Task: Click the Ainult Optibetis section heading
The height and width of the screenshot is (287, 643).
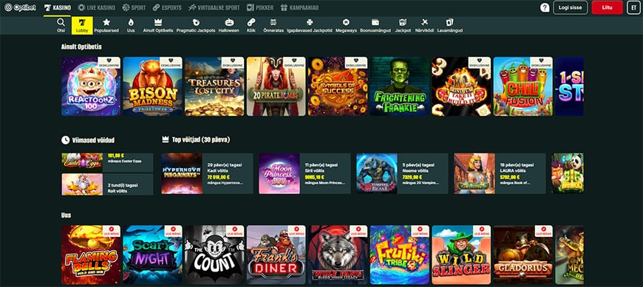Action: point(81,46)
